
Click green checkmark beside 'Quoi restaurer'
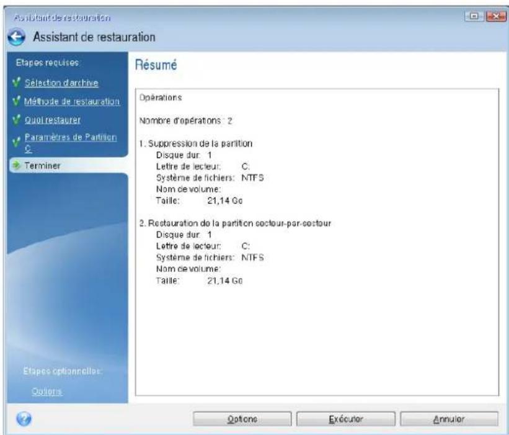[16, 119]
